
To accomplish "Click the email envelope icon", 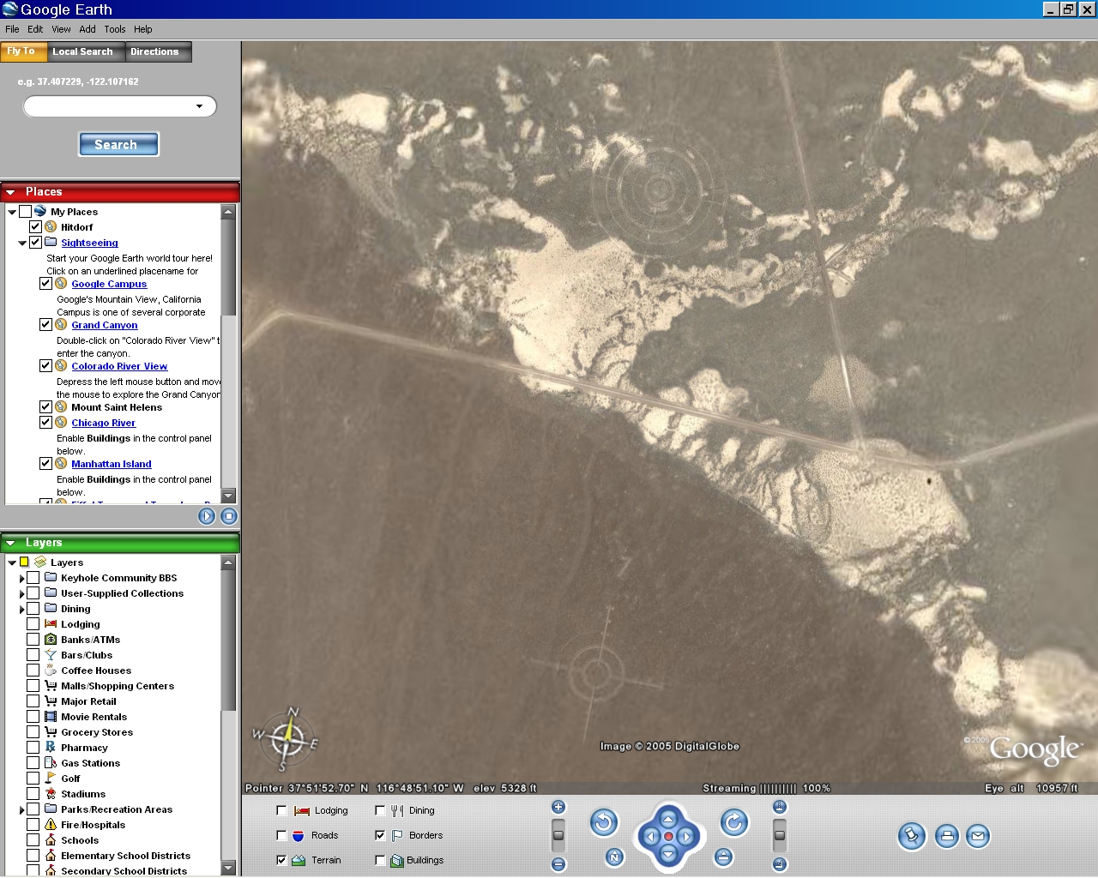I will point(978,836).
